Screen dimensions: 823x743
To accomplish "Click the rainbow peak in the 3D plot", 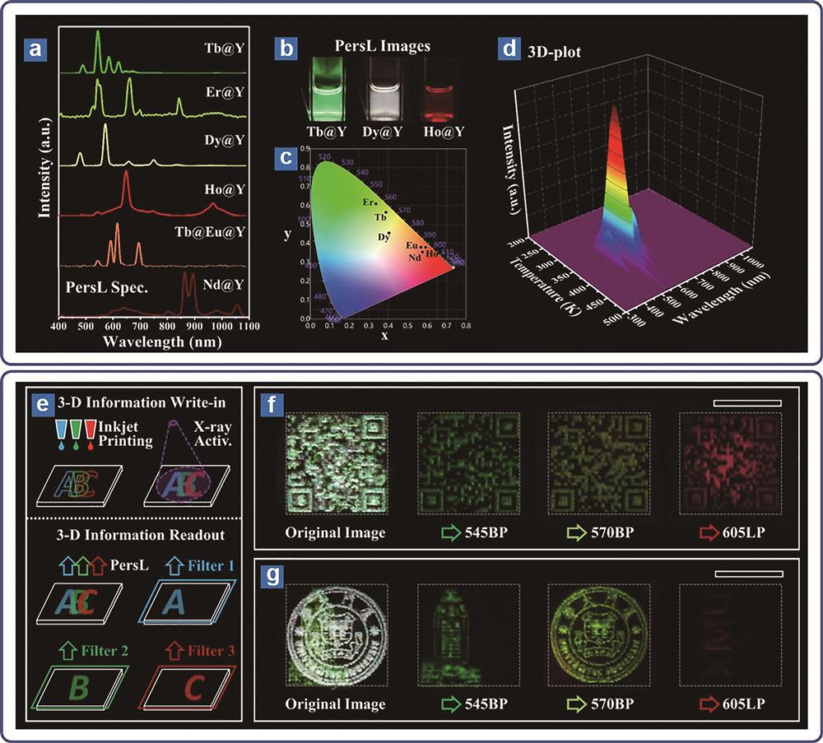I will (615, 173).
